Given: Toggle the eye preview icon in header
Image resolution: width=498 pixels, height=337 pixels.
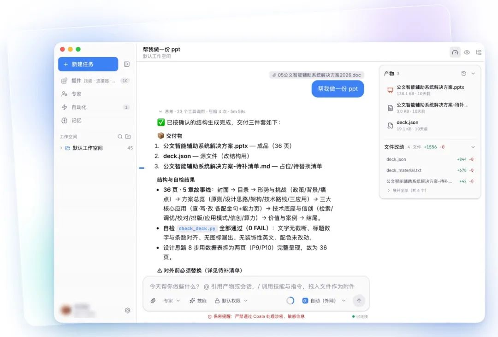Looking at the screenshot, I should click(467, 52).
